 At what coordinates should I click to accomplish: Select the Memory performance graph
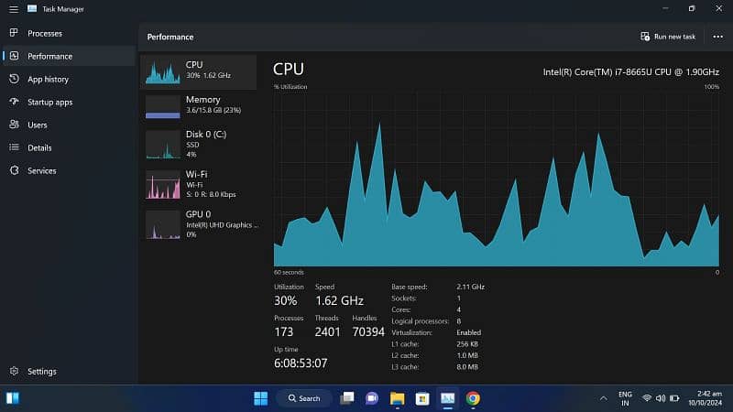tap(200, 104)
